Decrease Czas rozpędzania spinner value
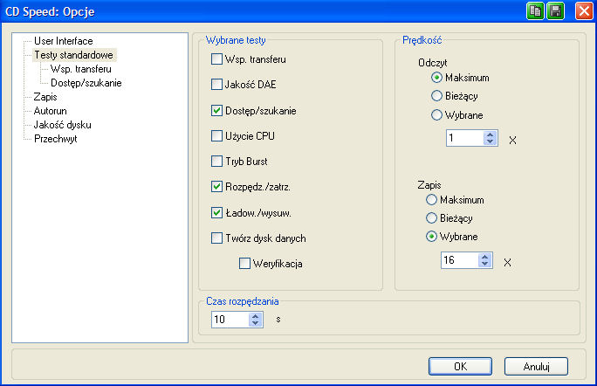This screenshot has height=386, width=597. coord(256,323)
